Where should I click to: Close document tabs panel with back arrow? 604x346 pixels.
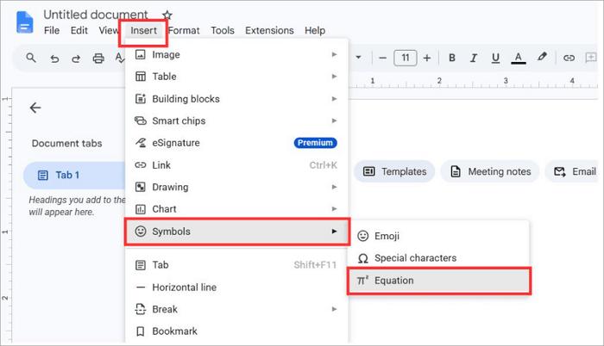coord(35,108)
